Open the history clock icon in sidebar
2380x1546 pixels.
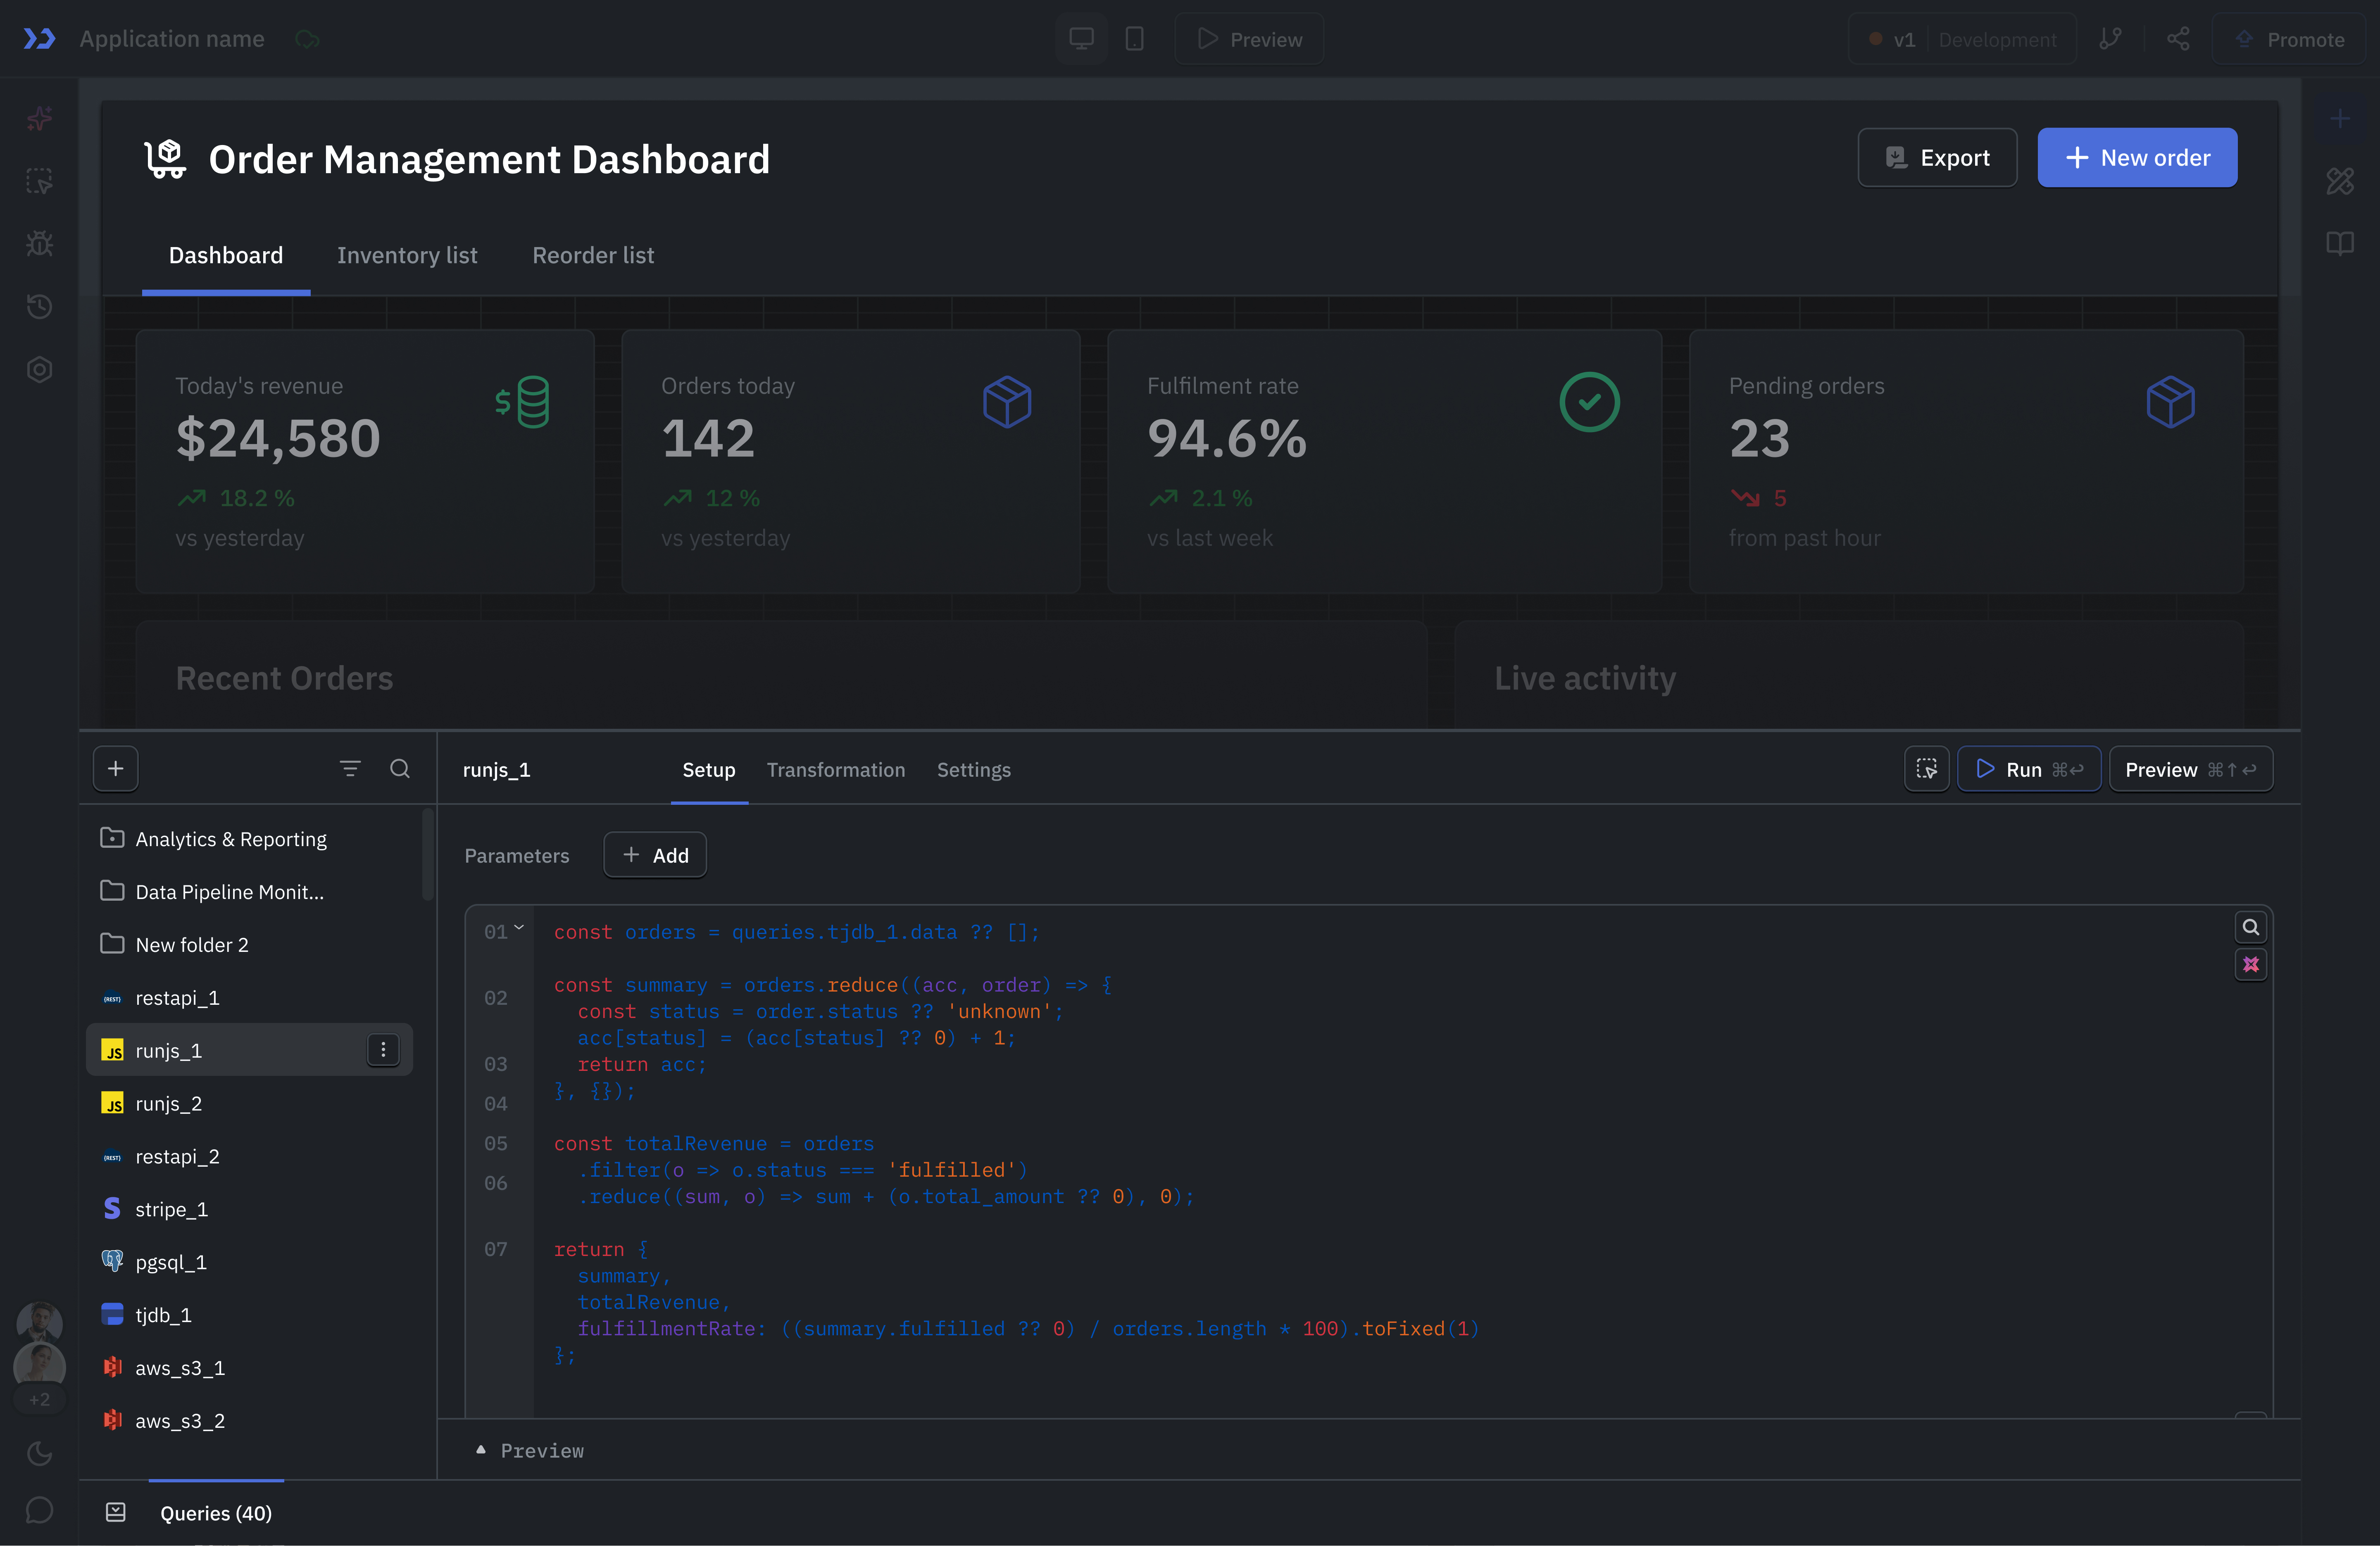(x=39, y=306)
